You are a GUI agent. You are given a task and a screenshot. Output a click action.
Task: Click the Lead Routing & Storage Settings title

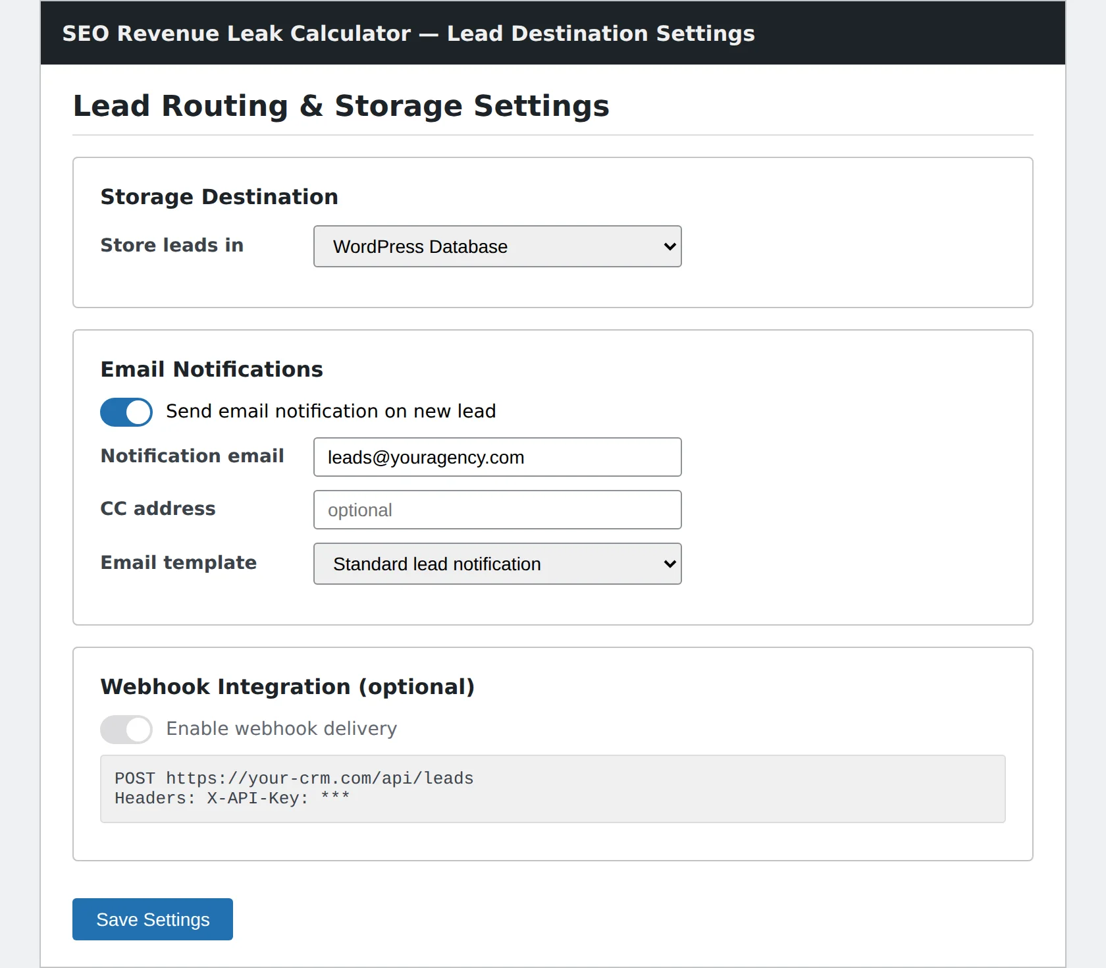point(341,106)
